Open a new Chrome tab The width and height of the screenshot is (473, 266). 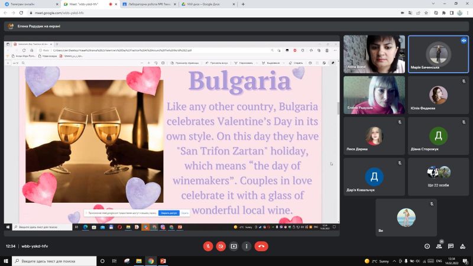[x=243, y=4]
